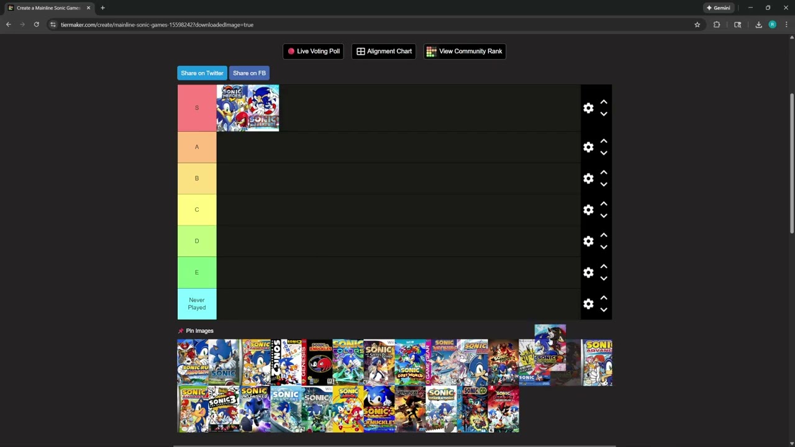
Task: Pick the Sonic CD cover
Action: [473, 409]
